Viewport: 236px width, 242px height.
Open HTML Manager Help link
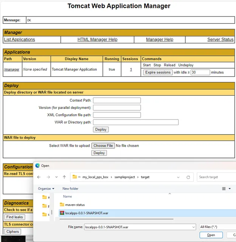point(97,40)
